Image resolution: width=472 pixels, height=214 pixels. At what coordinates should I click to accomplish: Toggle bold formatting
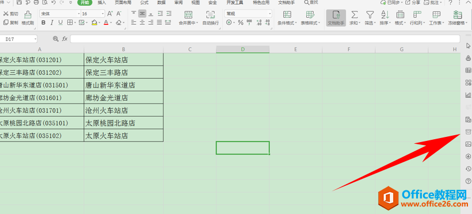[x=44, y=22]
